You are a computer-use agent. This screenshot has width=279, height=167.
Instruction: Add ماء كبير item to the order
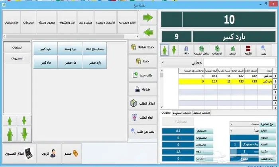pos(45,62)
